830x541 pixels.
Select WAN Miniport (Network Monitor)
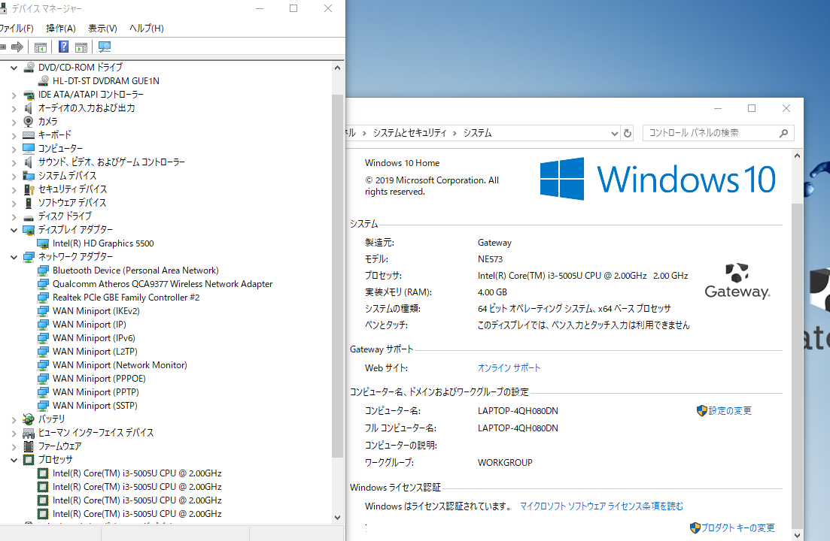[x=120, y=365]
